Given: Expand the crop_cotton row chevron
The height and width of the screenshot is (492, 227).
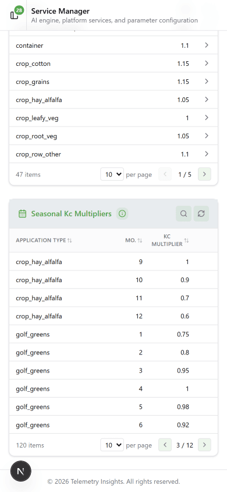Looking at the screenshot, I should (206, 64).
